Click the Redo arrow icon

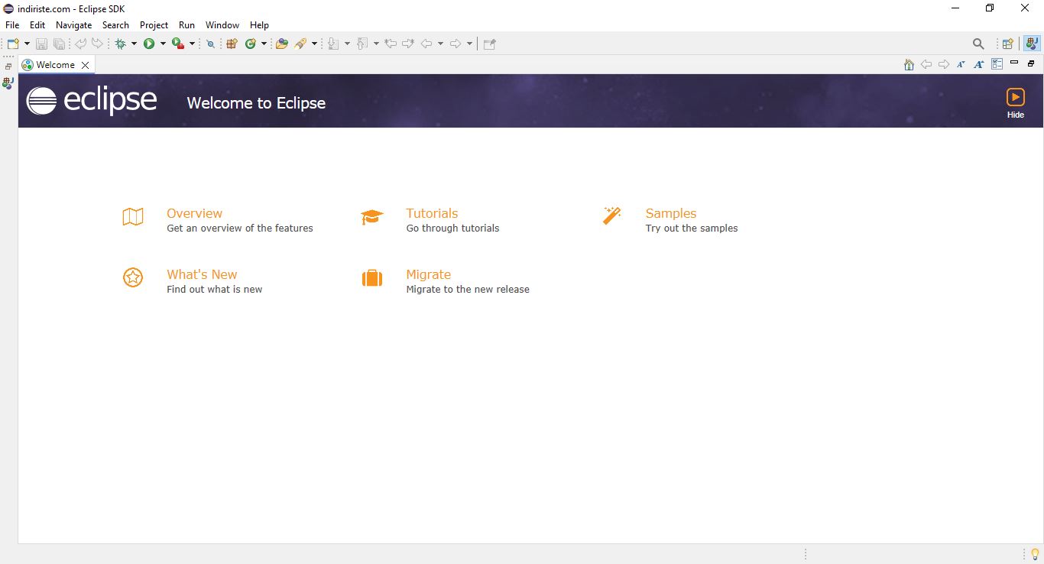click(97, 44)
